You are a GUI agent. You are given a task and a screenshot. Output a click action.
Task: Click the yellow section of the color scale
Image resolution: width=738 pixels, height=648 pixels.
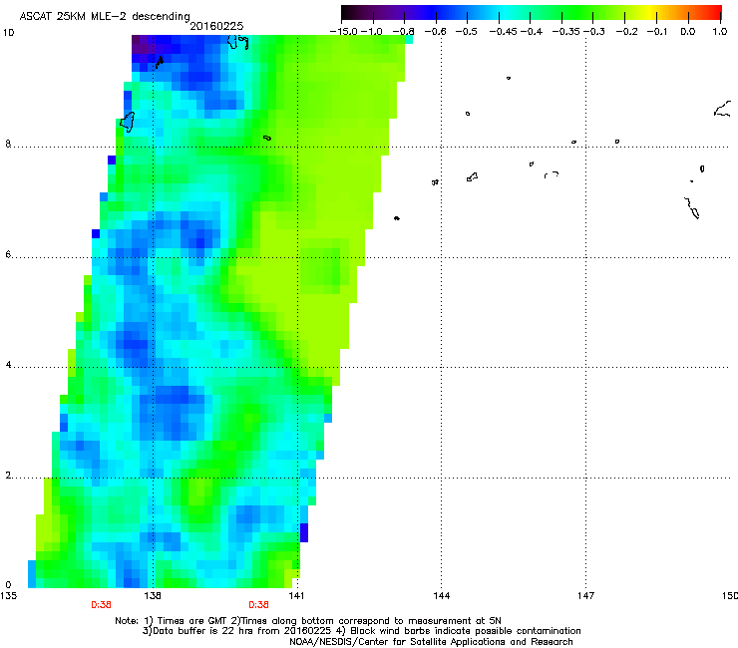(x=647, y=12)
